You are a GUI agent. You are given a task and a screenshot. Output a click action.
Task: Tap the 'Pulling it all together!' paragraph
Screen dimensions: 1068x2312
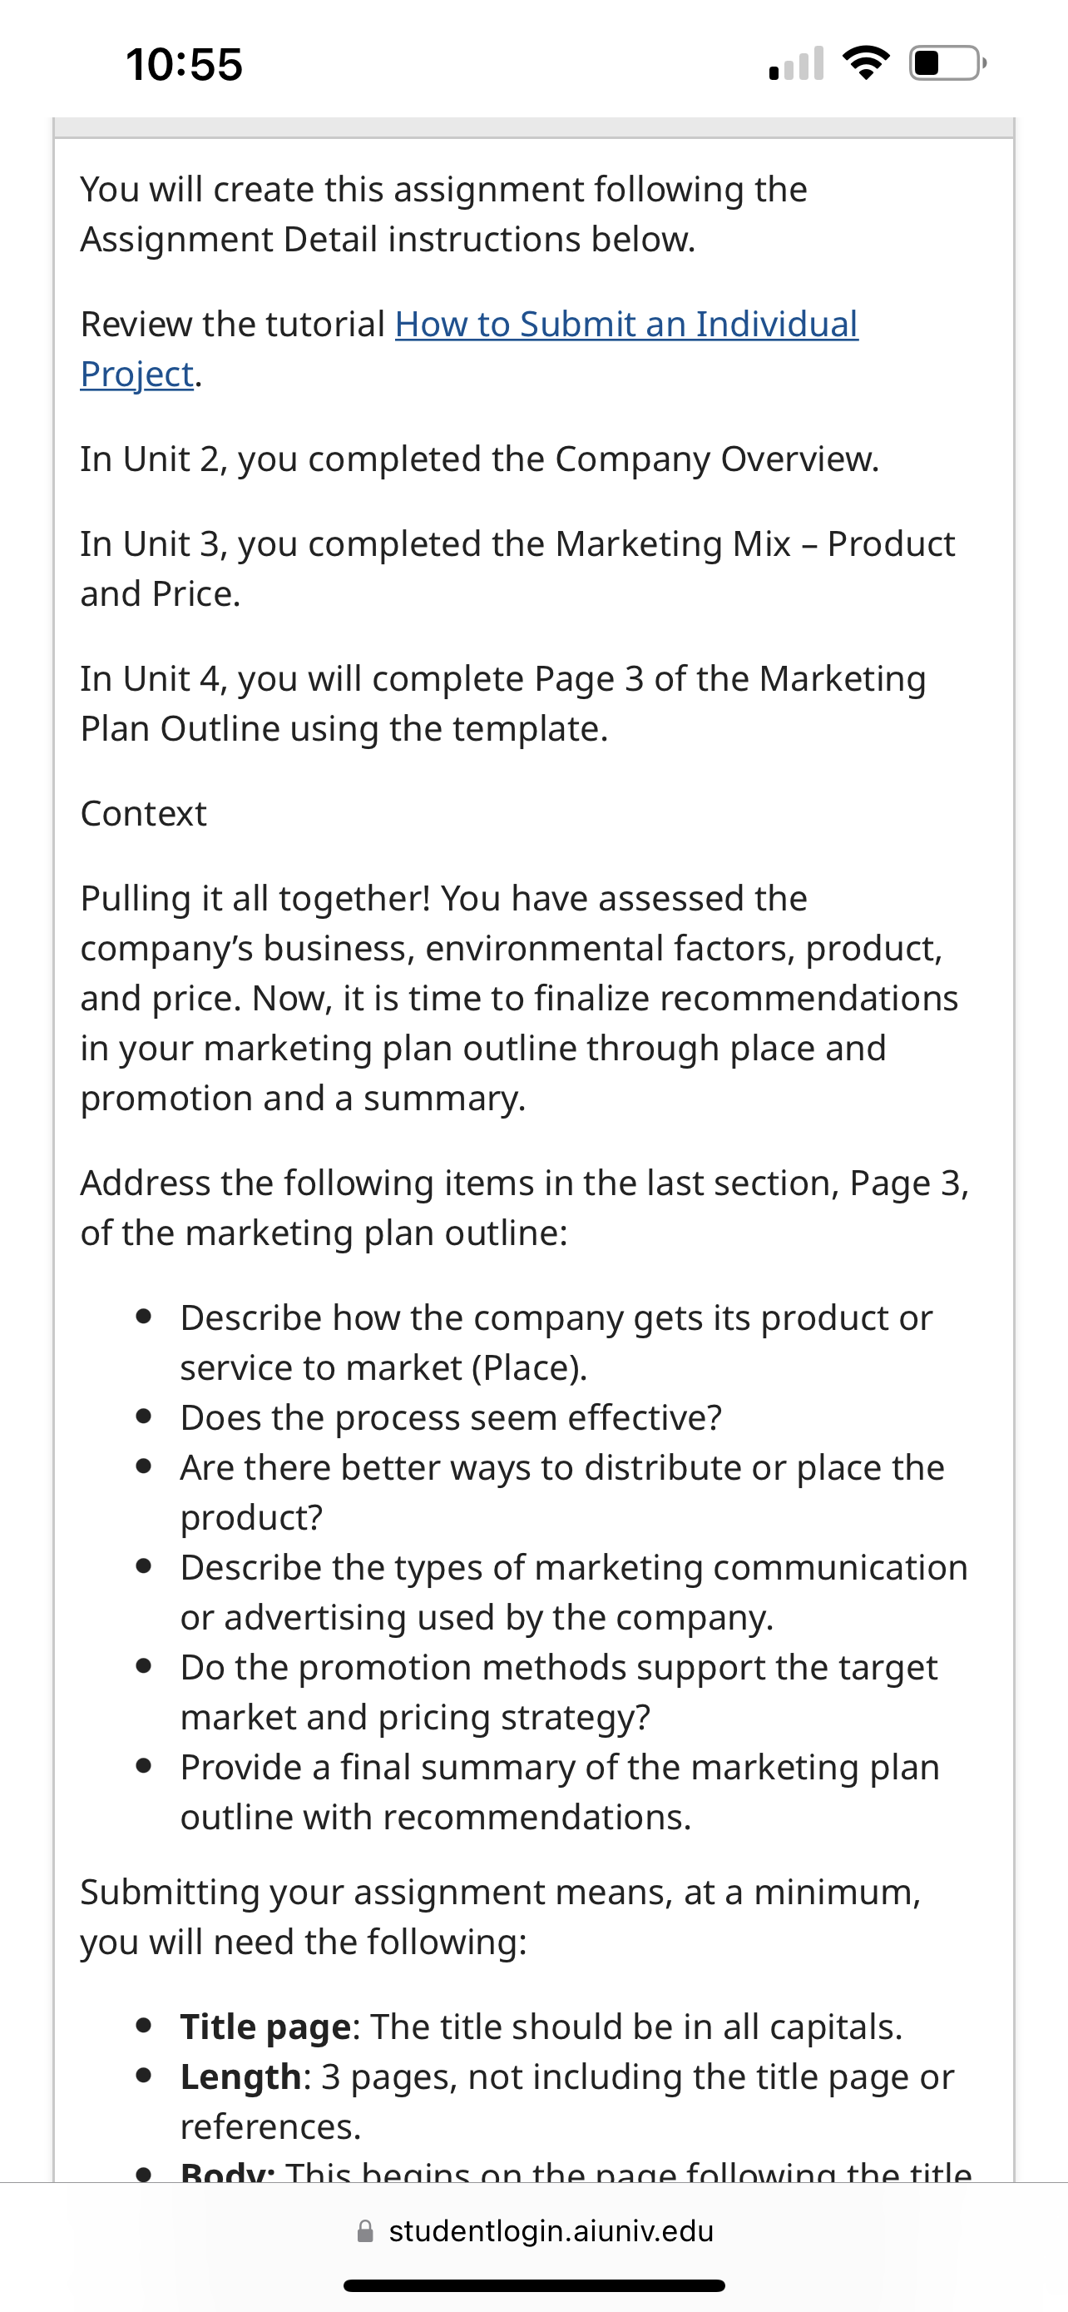click(x=520, y=998)
